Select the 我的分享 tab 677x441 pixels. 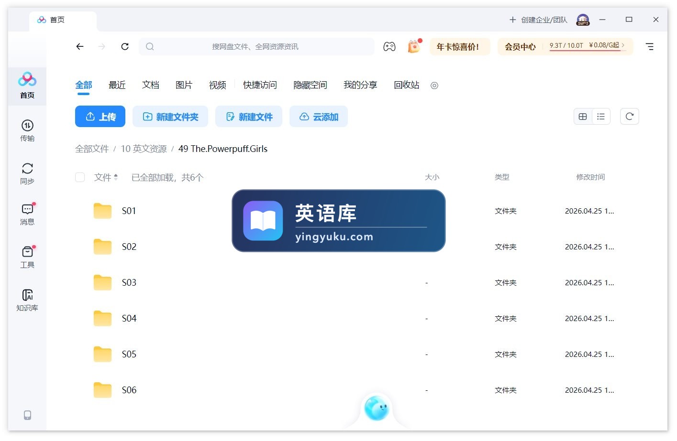360,85
